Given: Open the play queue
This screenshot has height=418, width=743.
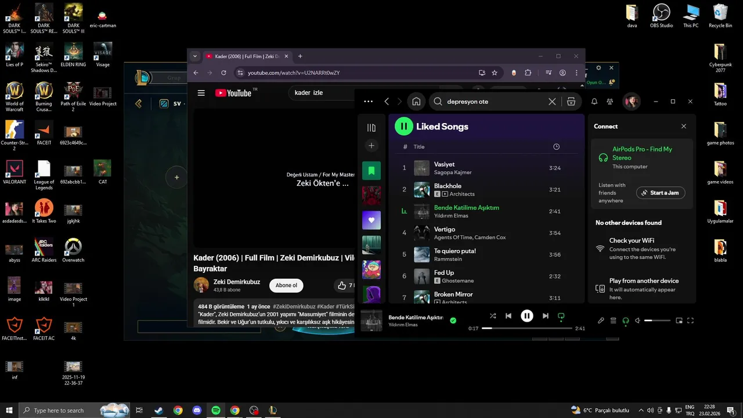Looking at the screenshot, I should 613,320.
